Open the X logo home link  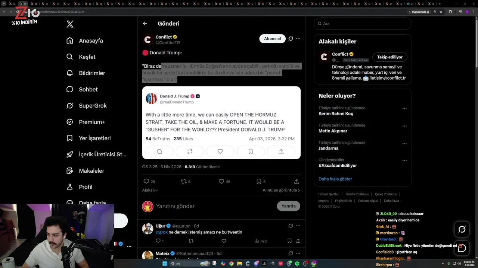[70, 24]
